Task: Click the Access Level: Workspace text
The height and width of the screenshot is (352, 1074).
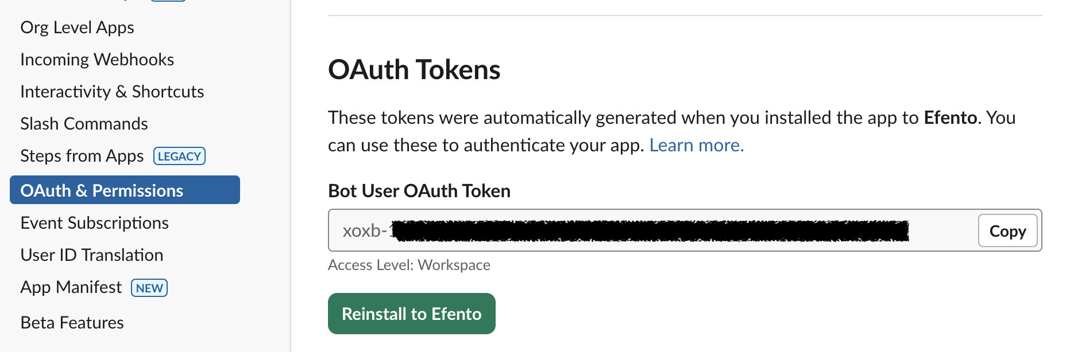Action: (x=409, y=265)
